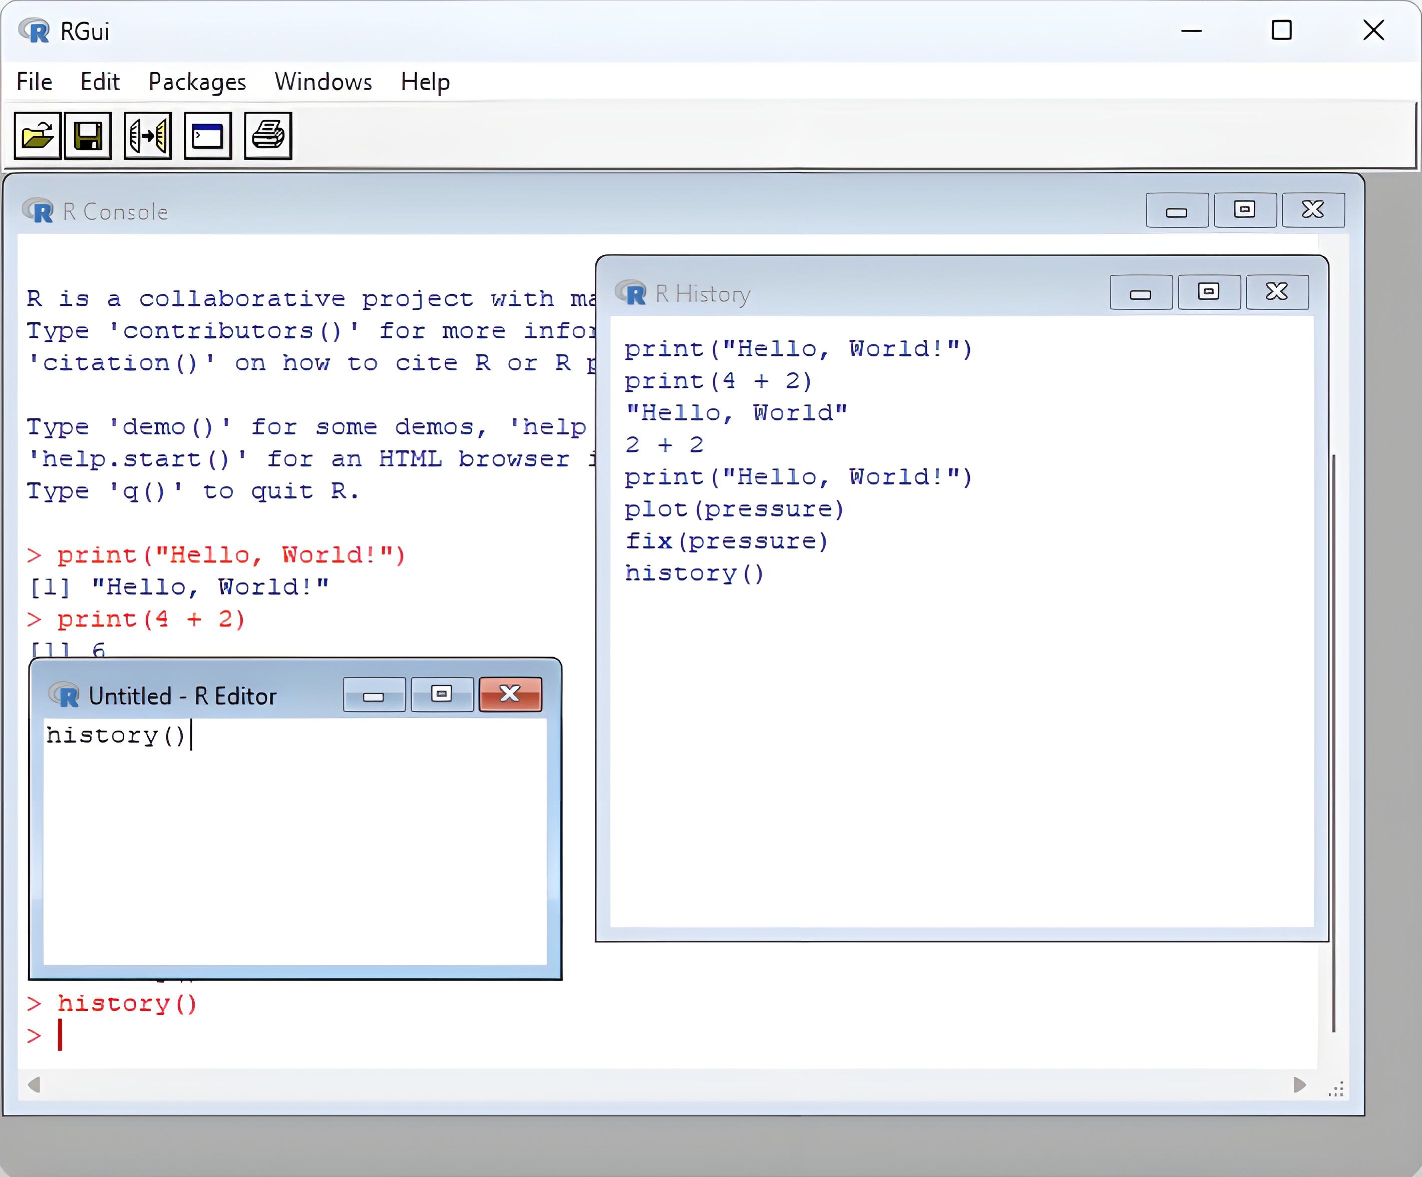Open the Windows menu
This screenshot has height=1177, width=1422.
click(x=323, y=82)
